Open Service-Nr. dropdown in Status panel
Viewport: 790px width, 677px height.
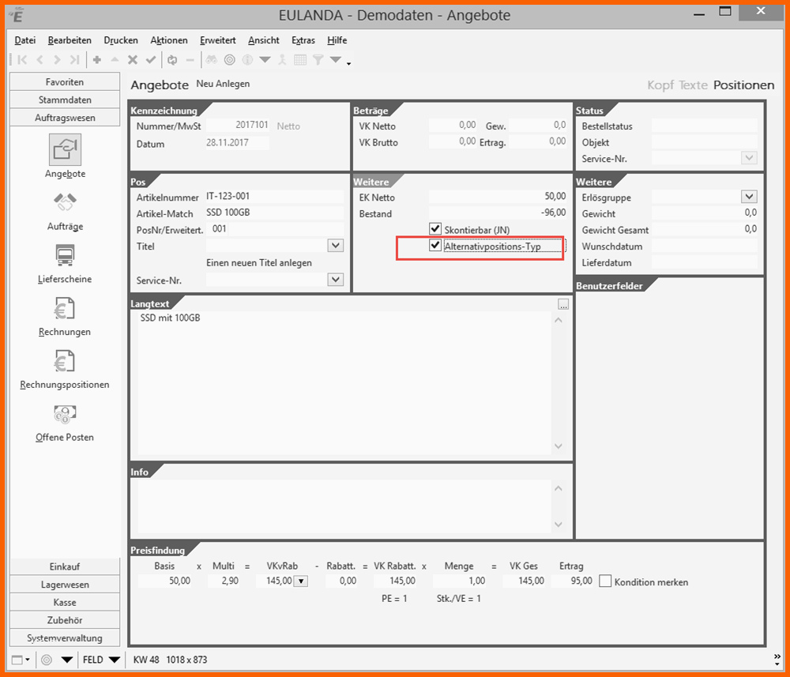749,158
